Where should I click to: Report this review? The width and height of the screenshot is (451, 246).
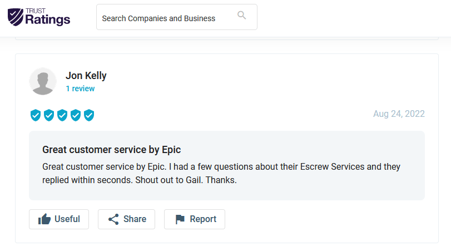tap(195, 219)
